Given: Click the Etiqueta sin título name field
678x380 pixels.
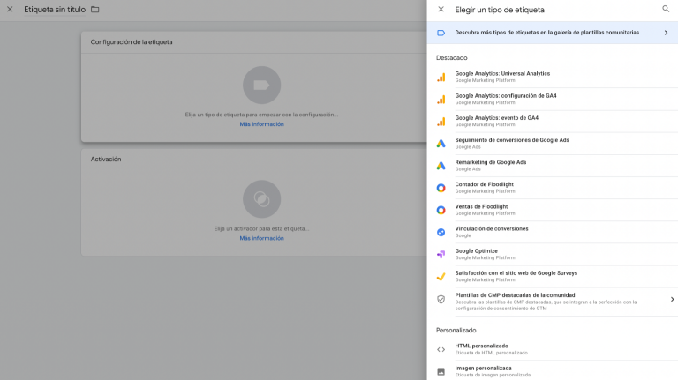Looking at the screenshot, I should click(x=55, y=10).
